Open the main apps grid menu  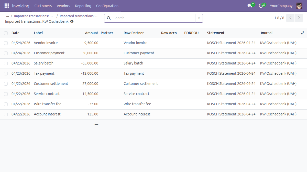click(x=7, y=6)
